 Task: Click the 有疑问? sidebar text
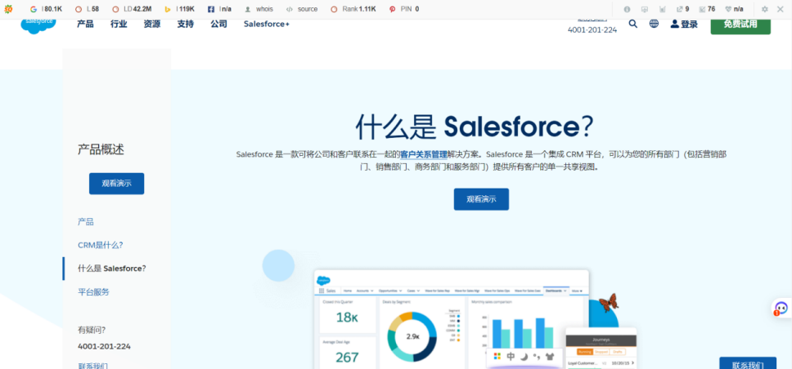point(92,330)
